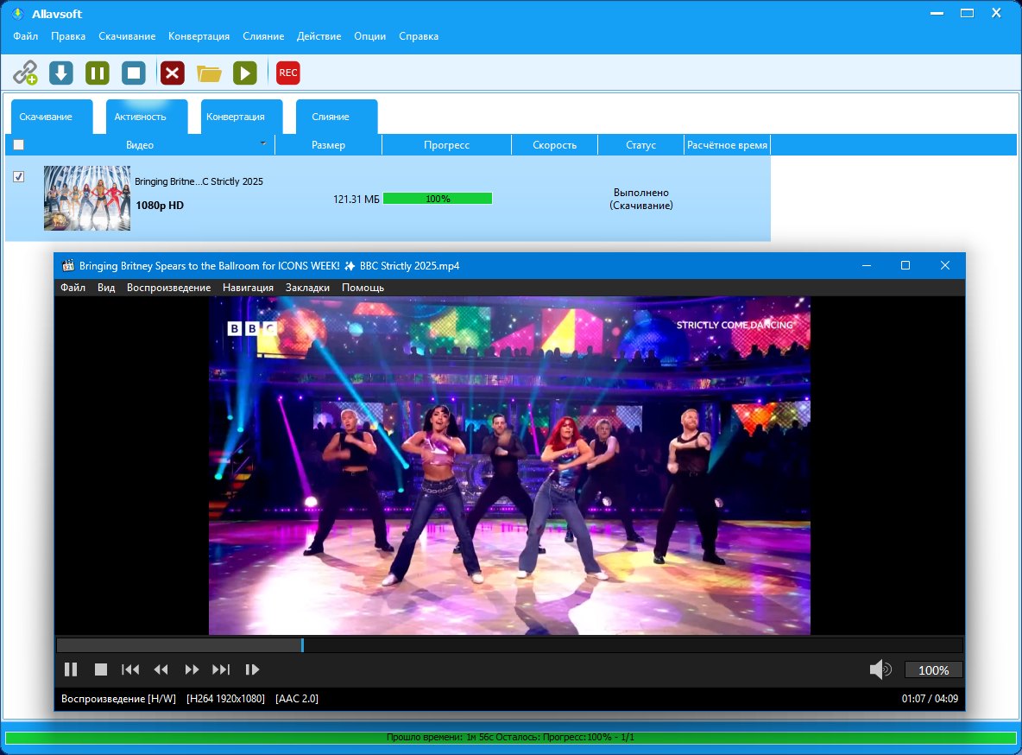Click the blue download arrow icon

tap(61, 73)
